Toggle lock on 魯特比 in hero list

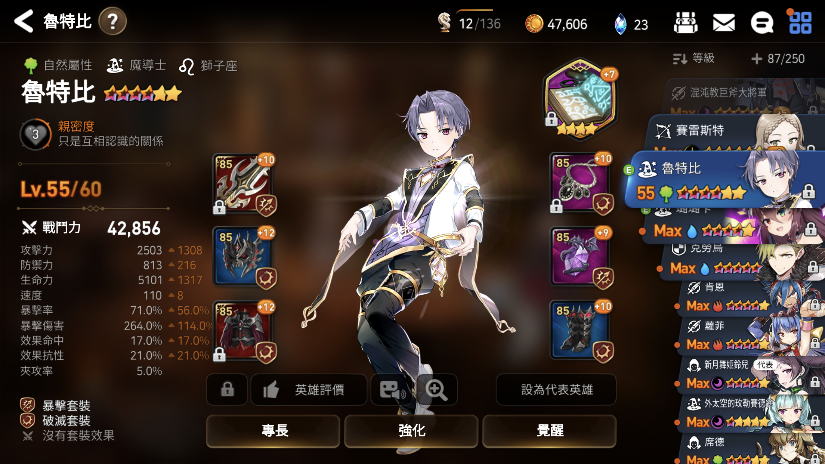(x=809, y=191)
